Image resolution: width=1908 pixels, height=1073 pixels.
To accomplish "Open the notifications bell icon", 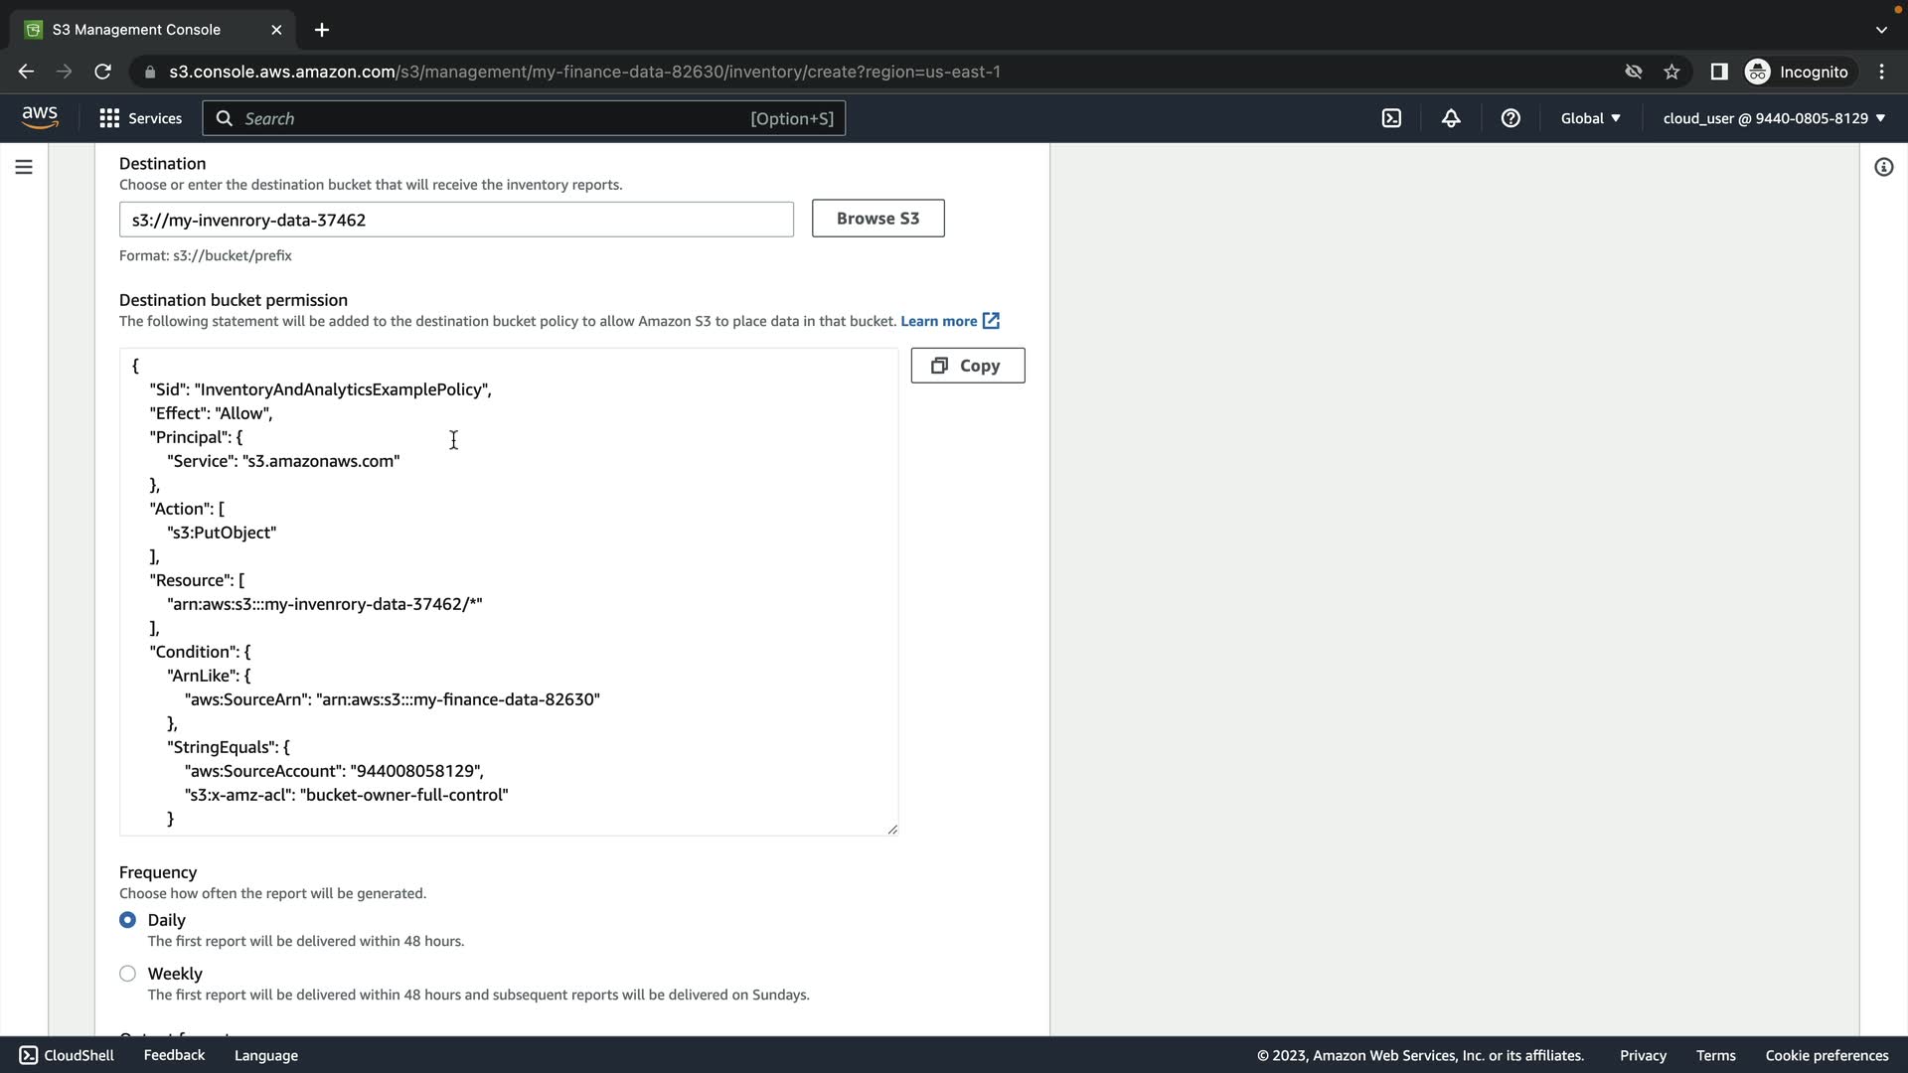I will point(1451,118).
